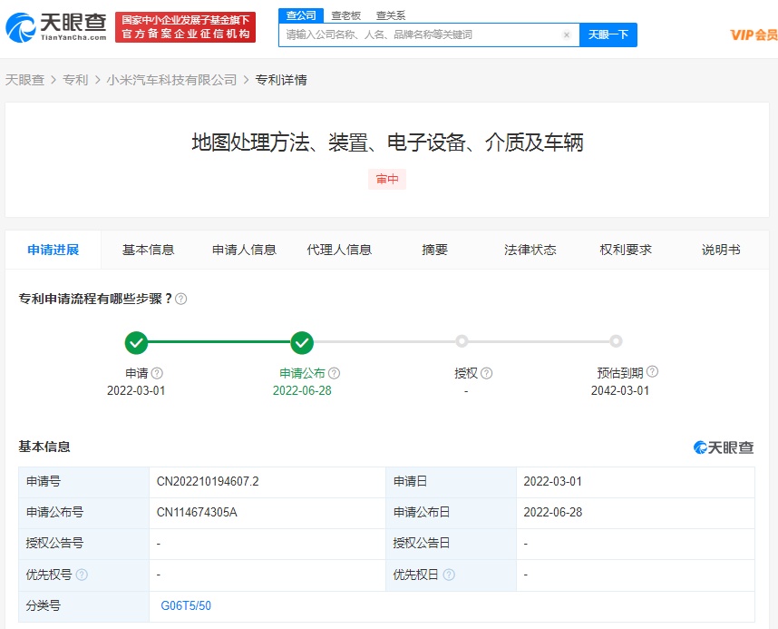Click 申请公布号 label cell
778x629 pixels.
click(x=83, y=512)
